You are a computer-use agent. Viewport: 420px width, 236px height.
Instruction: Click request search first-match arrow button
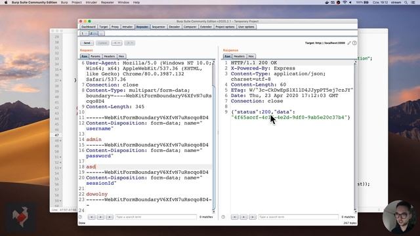(92, 217)
